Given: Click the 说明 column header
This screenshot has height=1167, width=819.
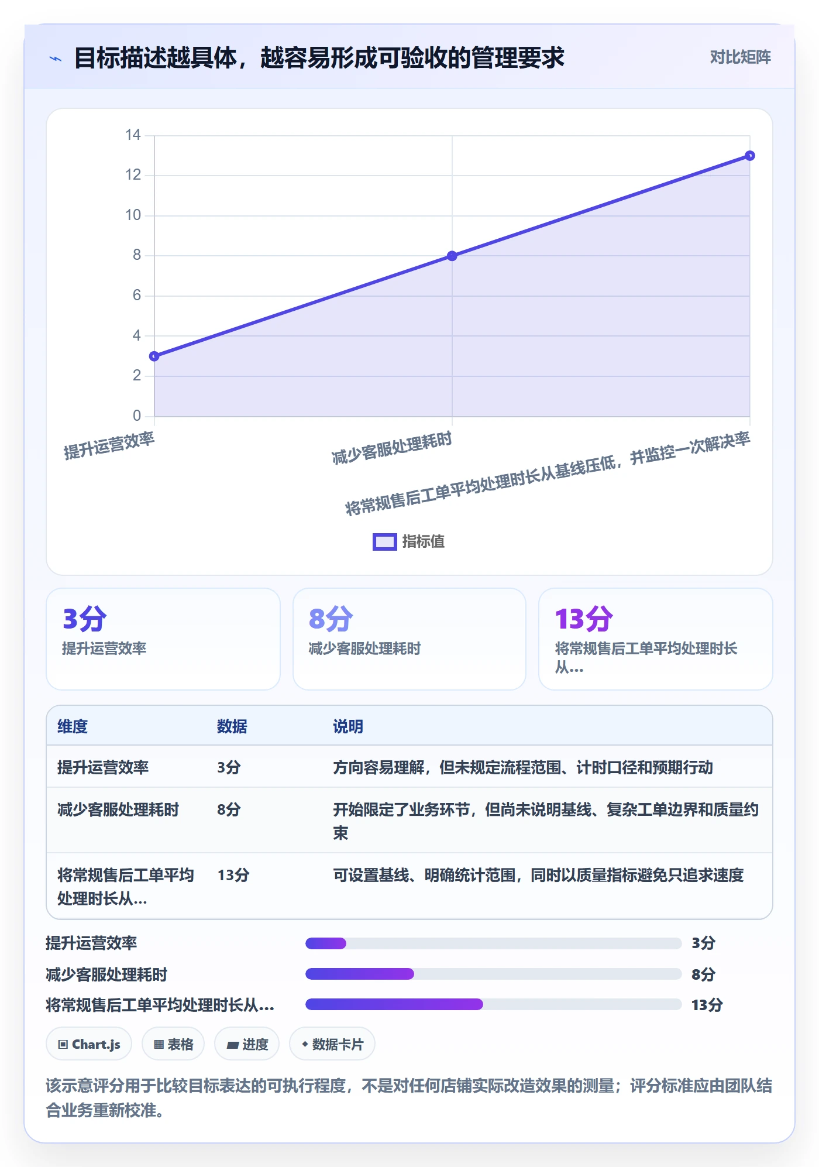Looking at the screenshot, I should tap(348, 726).
